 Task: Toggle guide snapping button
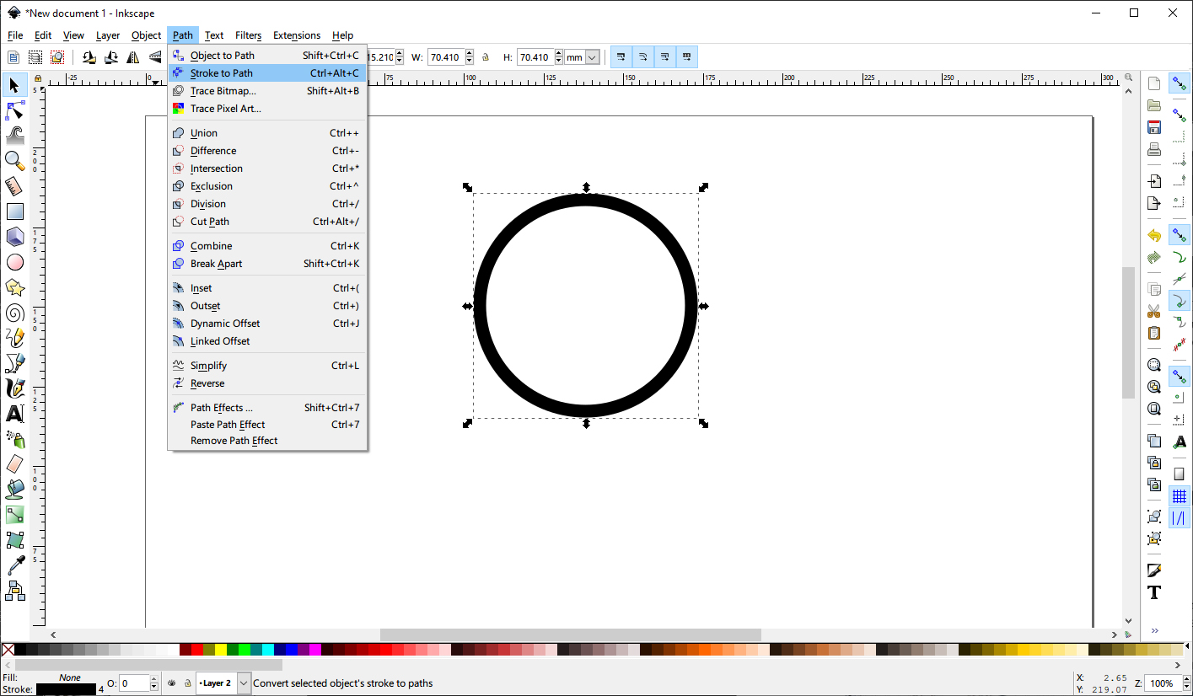[1180, 519]
